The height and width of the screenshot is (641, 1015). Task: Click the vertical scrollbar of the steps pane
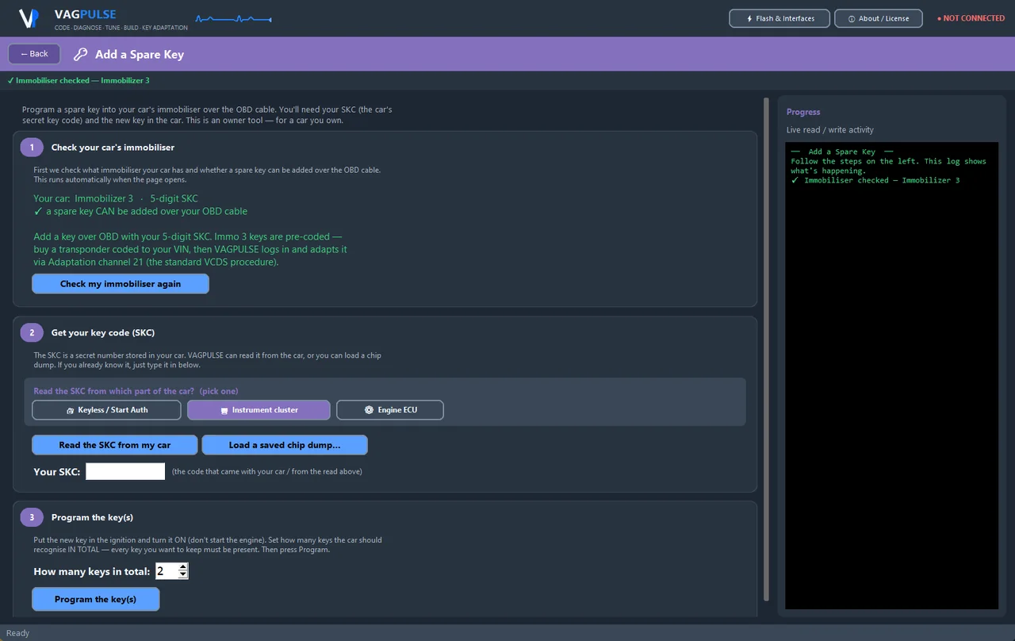pos(766,349)
